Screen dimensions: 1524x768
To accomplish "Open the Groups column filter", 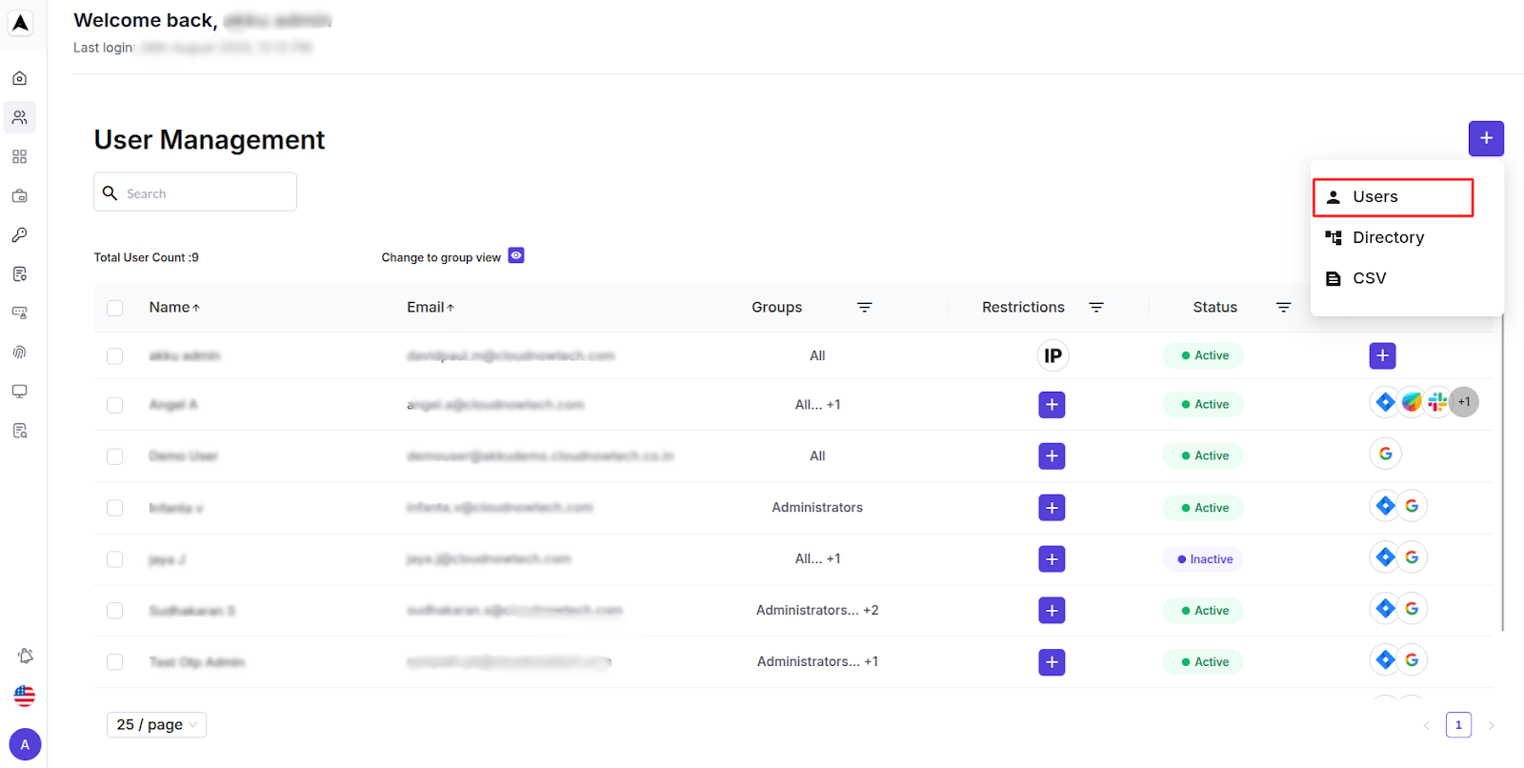I will (x=864, y=307).
